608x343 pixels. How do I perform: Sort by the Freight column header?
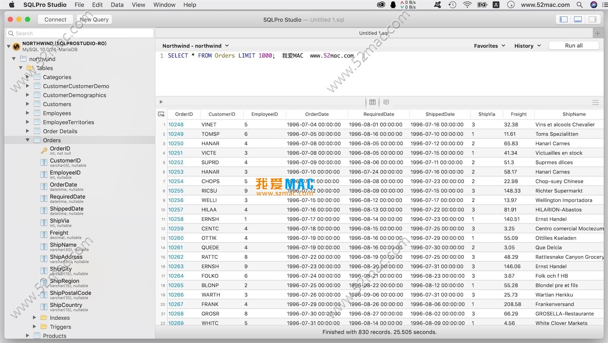point(518,114)
